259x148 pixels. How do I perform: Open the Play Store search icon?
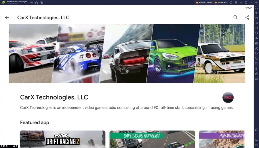click(x=235, y=18)
